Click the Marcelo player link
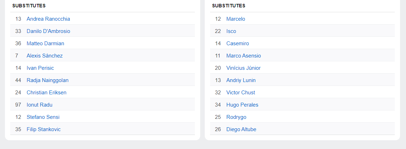This screenshot has width=406, height=149. 236,19
